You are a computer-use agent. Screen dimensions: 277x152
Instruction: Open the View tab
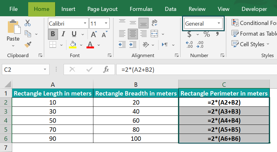(223, 9)
